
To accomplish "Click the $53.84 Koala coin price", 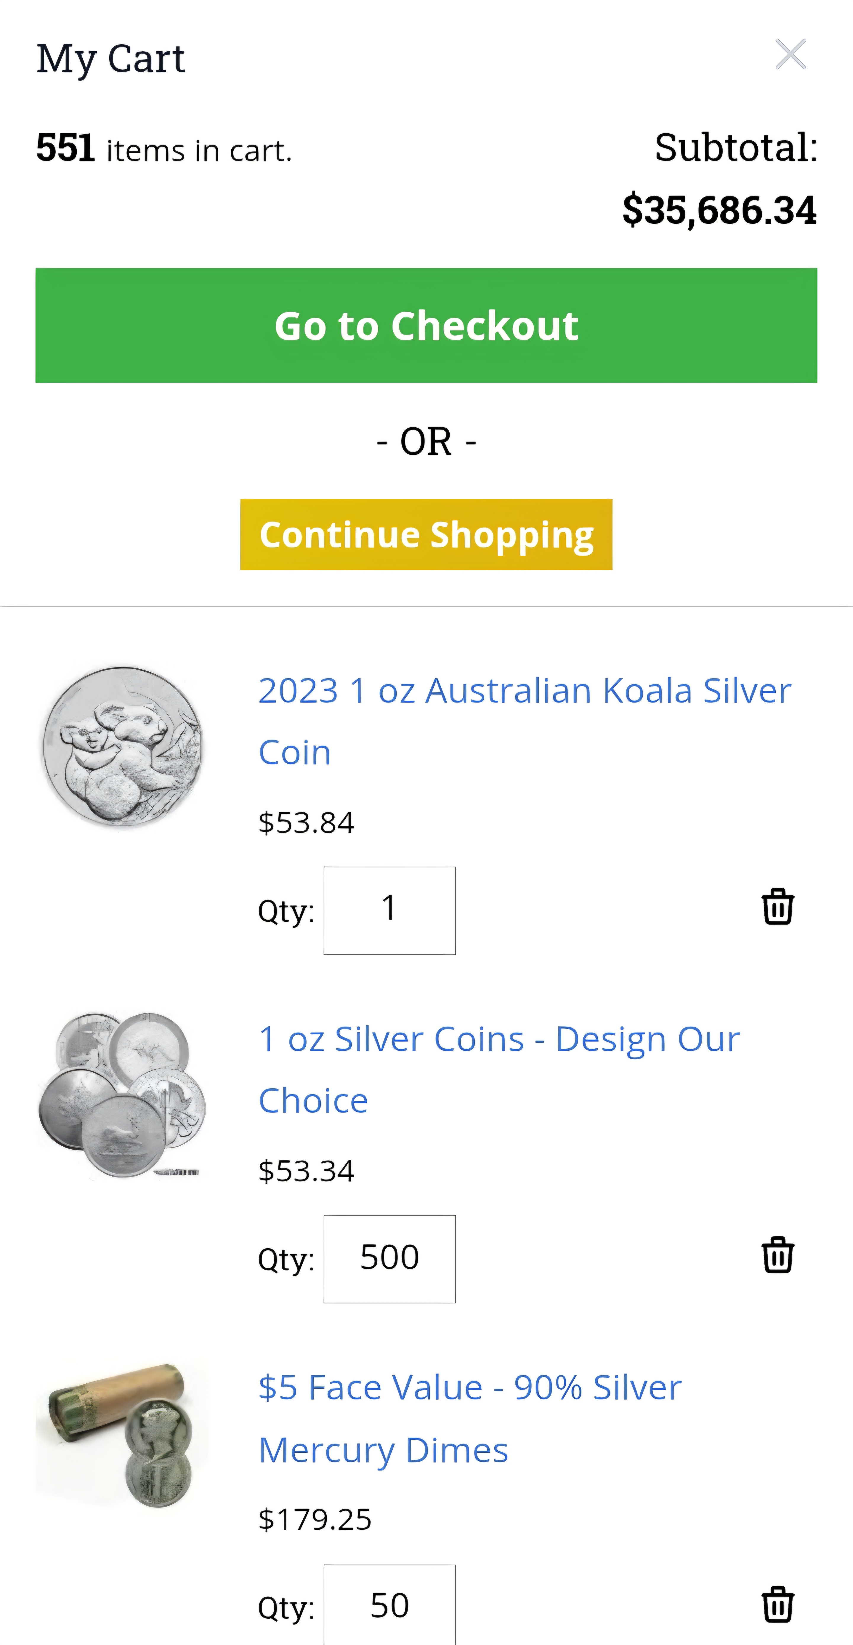I will click(306, 823).
